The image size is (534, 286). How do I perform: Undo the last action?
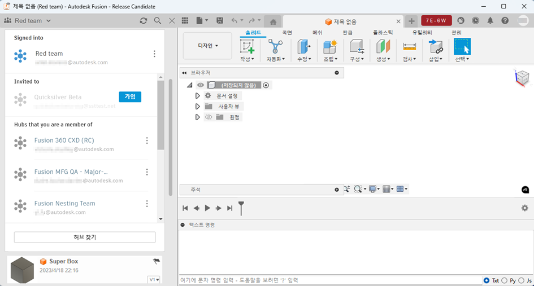235,21
